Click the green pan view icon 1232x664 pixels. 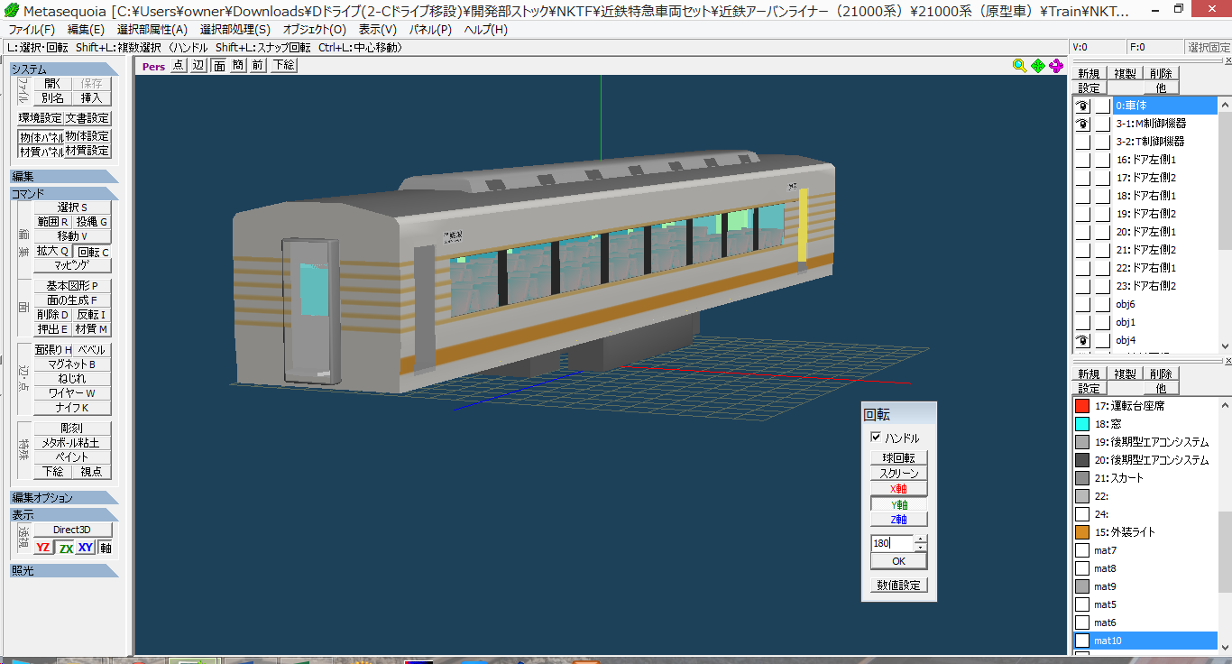pos(1038,65)
